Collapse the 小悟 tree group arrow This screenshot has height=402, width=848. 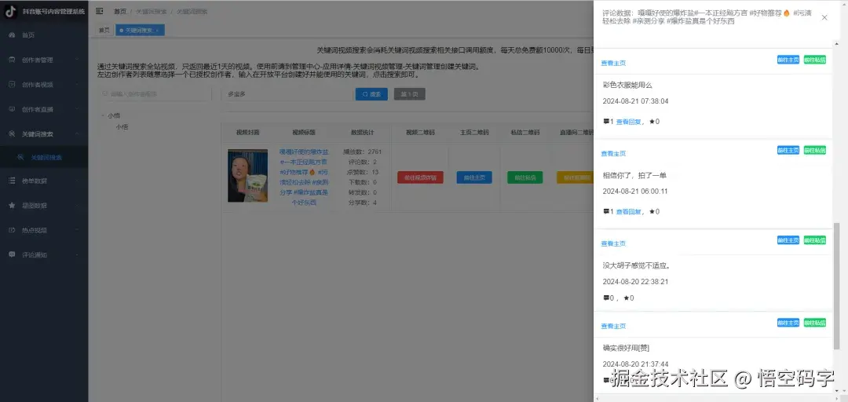[103, 115]
